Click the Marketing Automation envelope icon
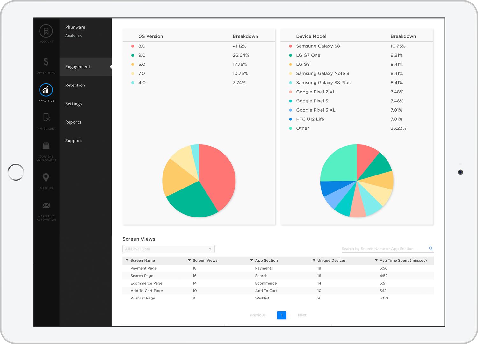 click(46, 205)
